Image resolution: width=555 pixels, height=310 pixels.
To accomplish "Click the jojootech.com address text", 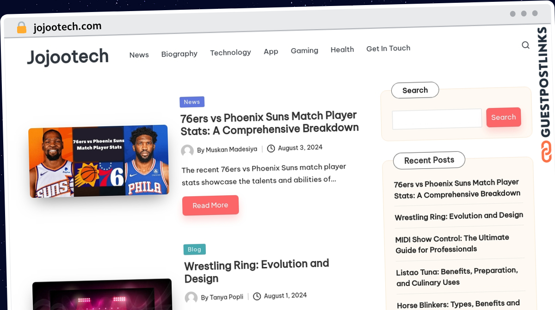I will (x=68, y=27).
